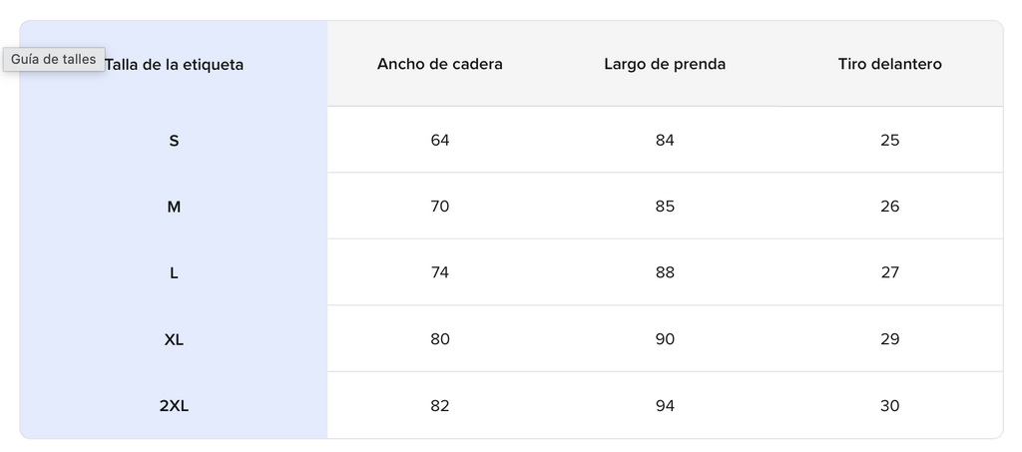Click front rise value 27 for L
The height and width of the screenshot is (452, 1022).
click(x=889, y=272)
